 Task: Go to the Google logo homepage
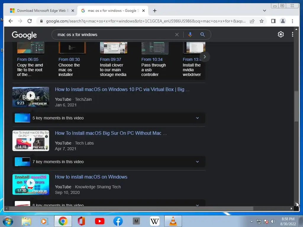coord(24,35)
